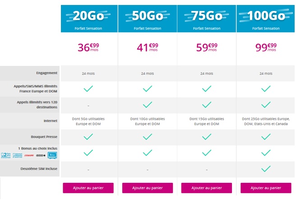Viewport: 296px width, 200px height.
Task: Select the 20Go Forfait Sensation header
Action: (88, 19)
